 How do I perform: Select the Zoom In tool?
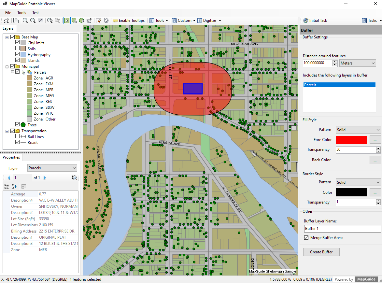point(25,21)
